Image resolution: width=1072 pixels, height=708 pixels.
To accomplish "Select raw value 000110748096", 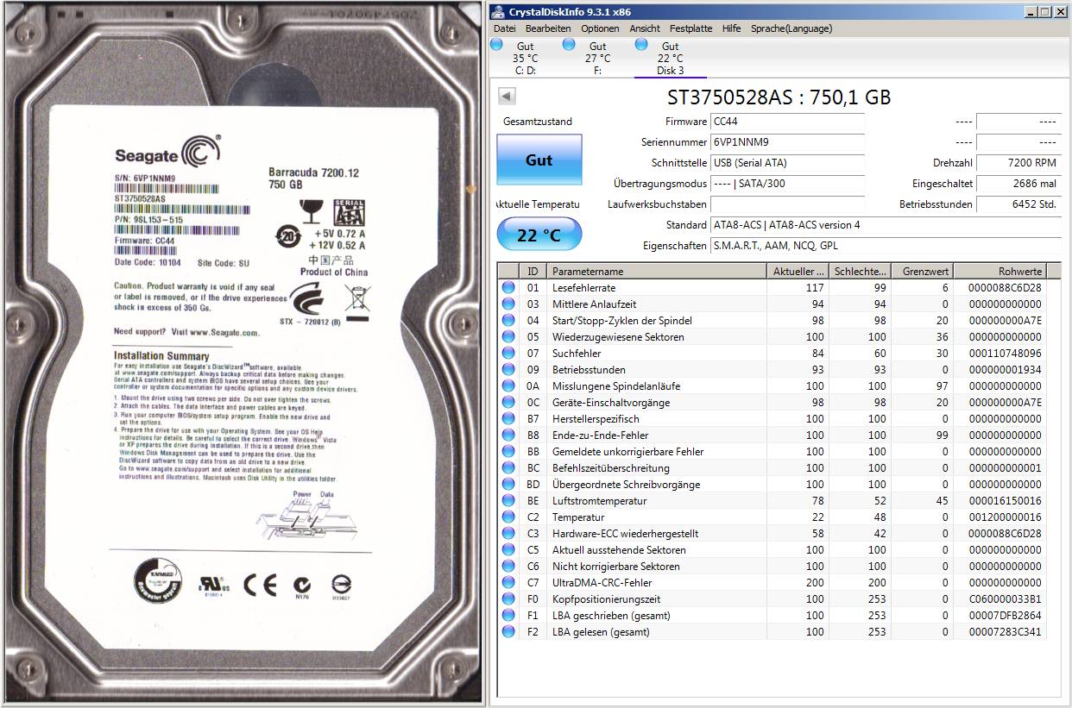I will [x=1005, y=354].
